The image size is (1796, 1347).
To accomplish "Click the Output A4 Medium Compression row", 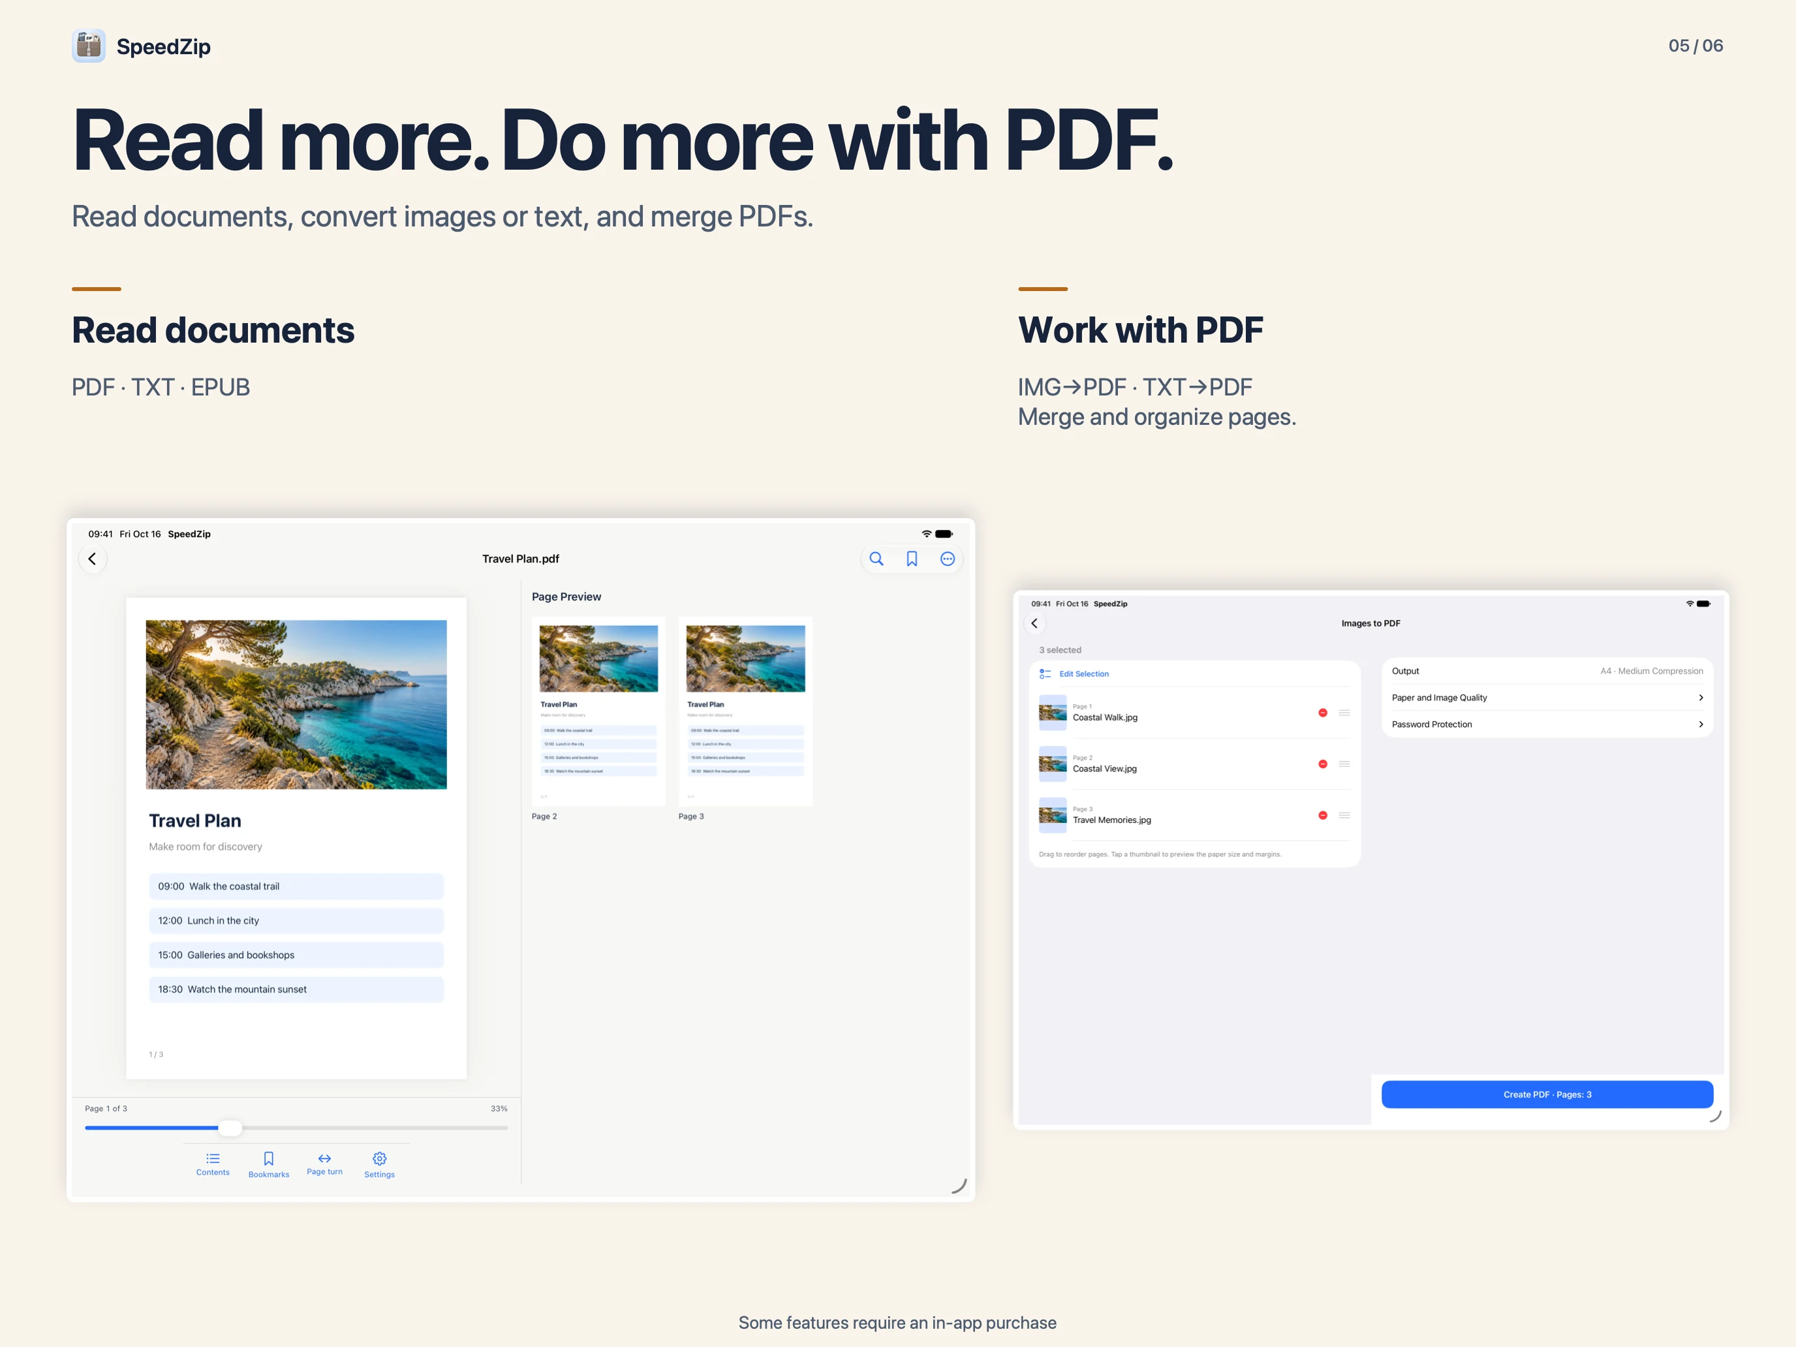I will click(1547, 671).
